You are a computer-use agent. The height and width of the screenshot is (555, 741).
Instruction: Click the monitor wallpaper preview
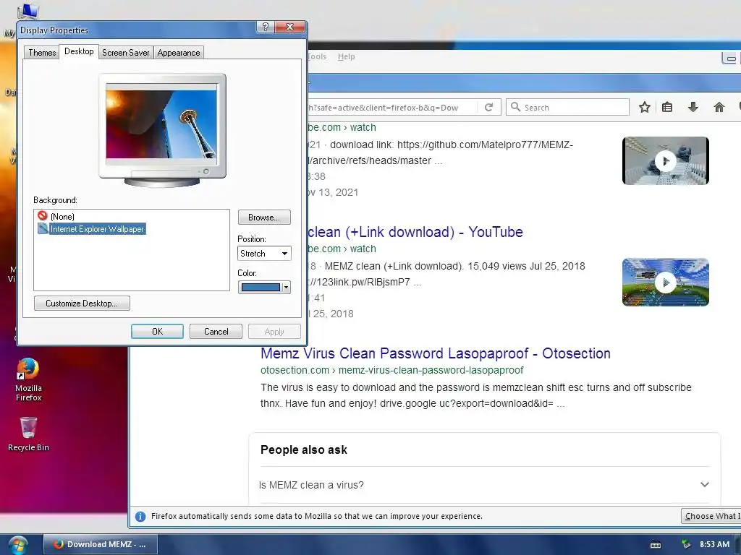pyautogui.click(x=161, y=124)
